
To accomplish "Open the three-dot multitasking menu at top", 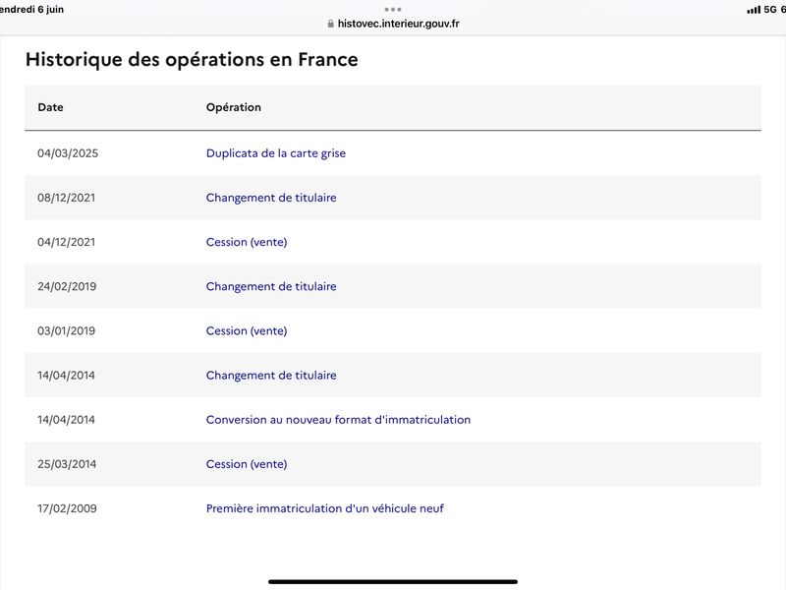I will pos(393,10).
